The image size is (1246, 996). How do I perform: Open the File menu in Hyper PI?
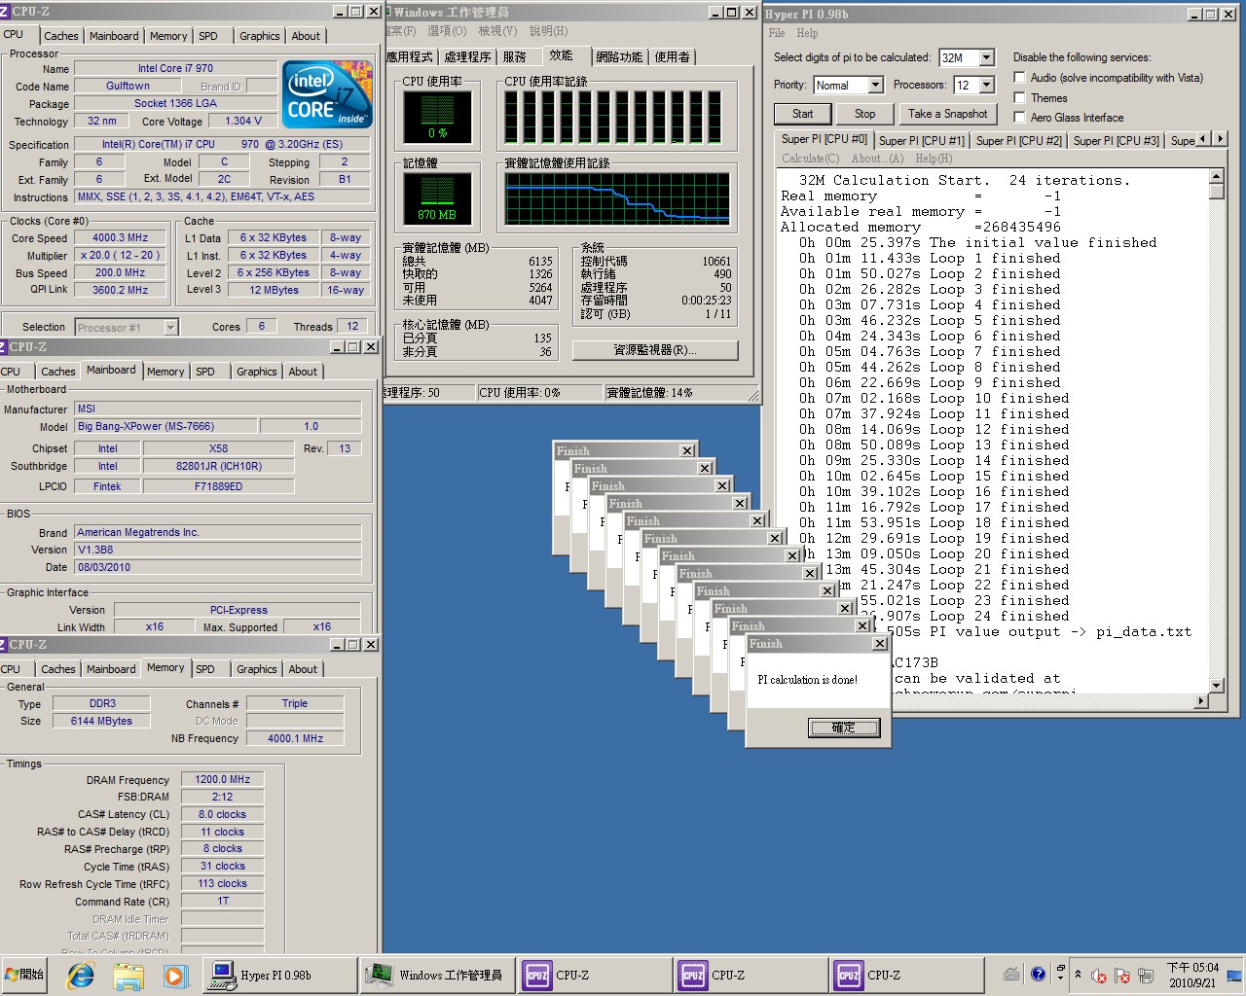click(x=777, y=33)
